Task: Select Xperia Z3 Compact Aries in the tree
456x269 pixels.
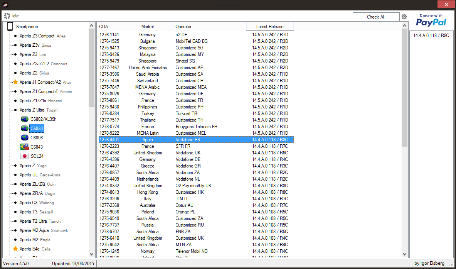Action: (x=42, y=36)
